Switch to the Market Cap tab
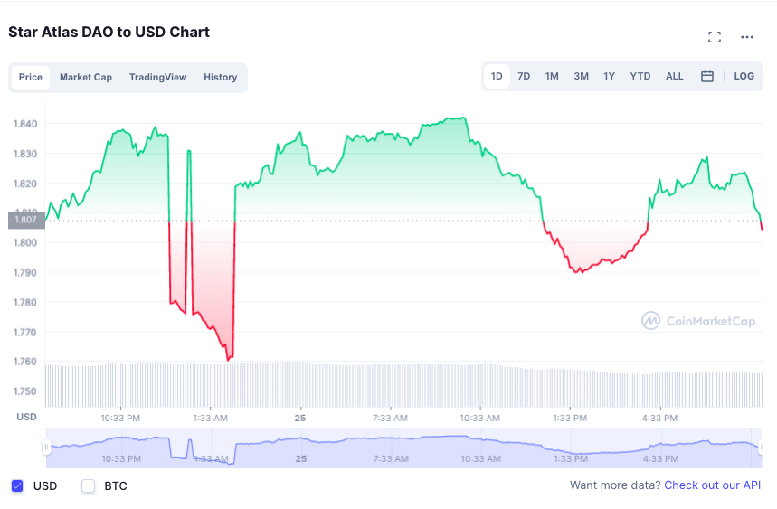 coord(86,77)
